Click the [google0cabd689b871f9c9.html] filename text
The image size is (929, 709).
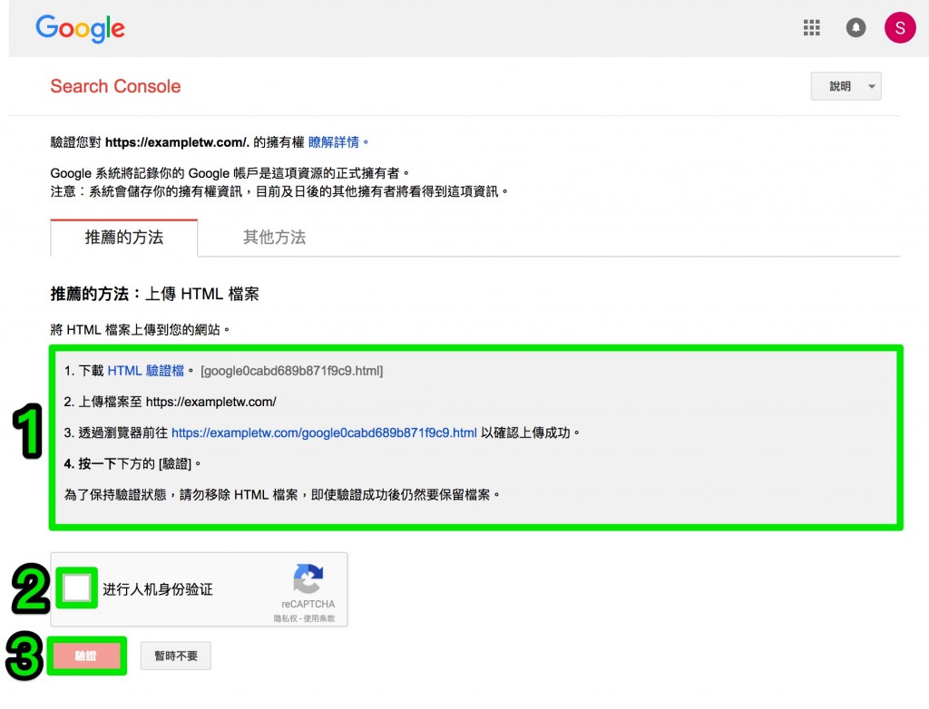pos(291,371)
